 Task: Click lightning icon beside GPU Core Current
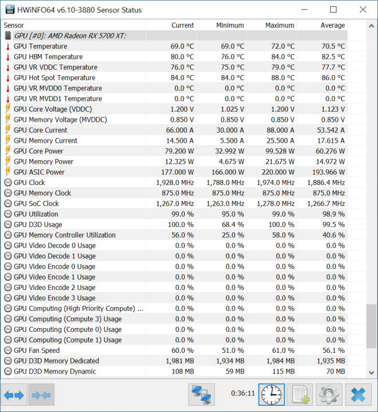[8, 130]
